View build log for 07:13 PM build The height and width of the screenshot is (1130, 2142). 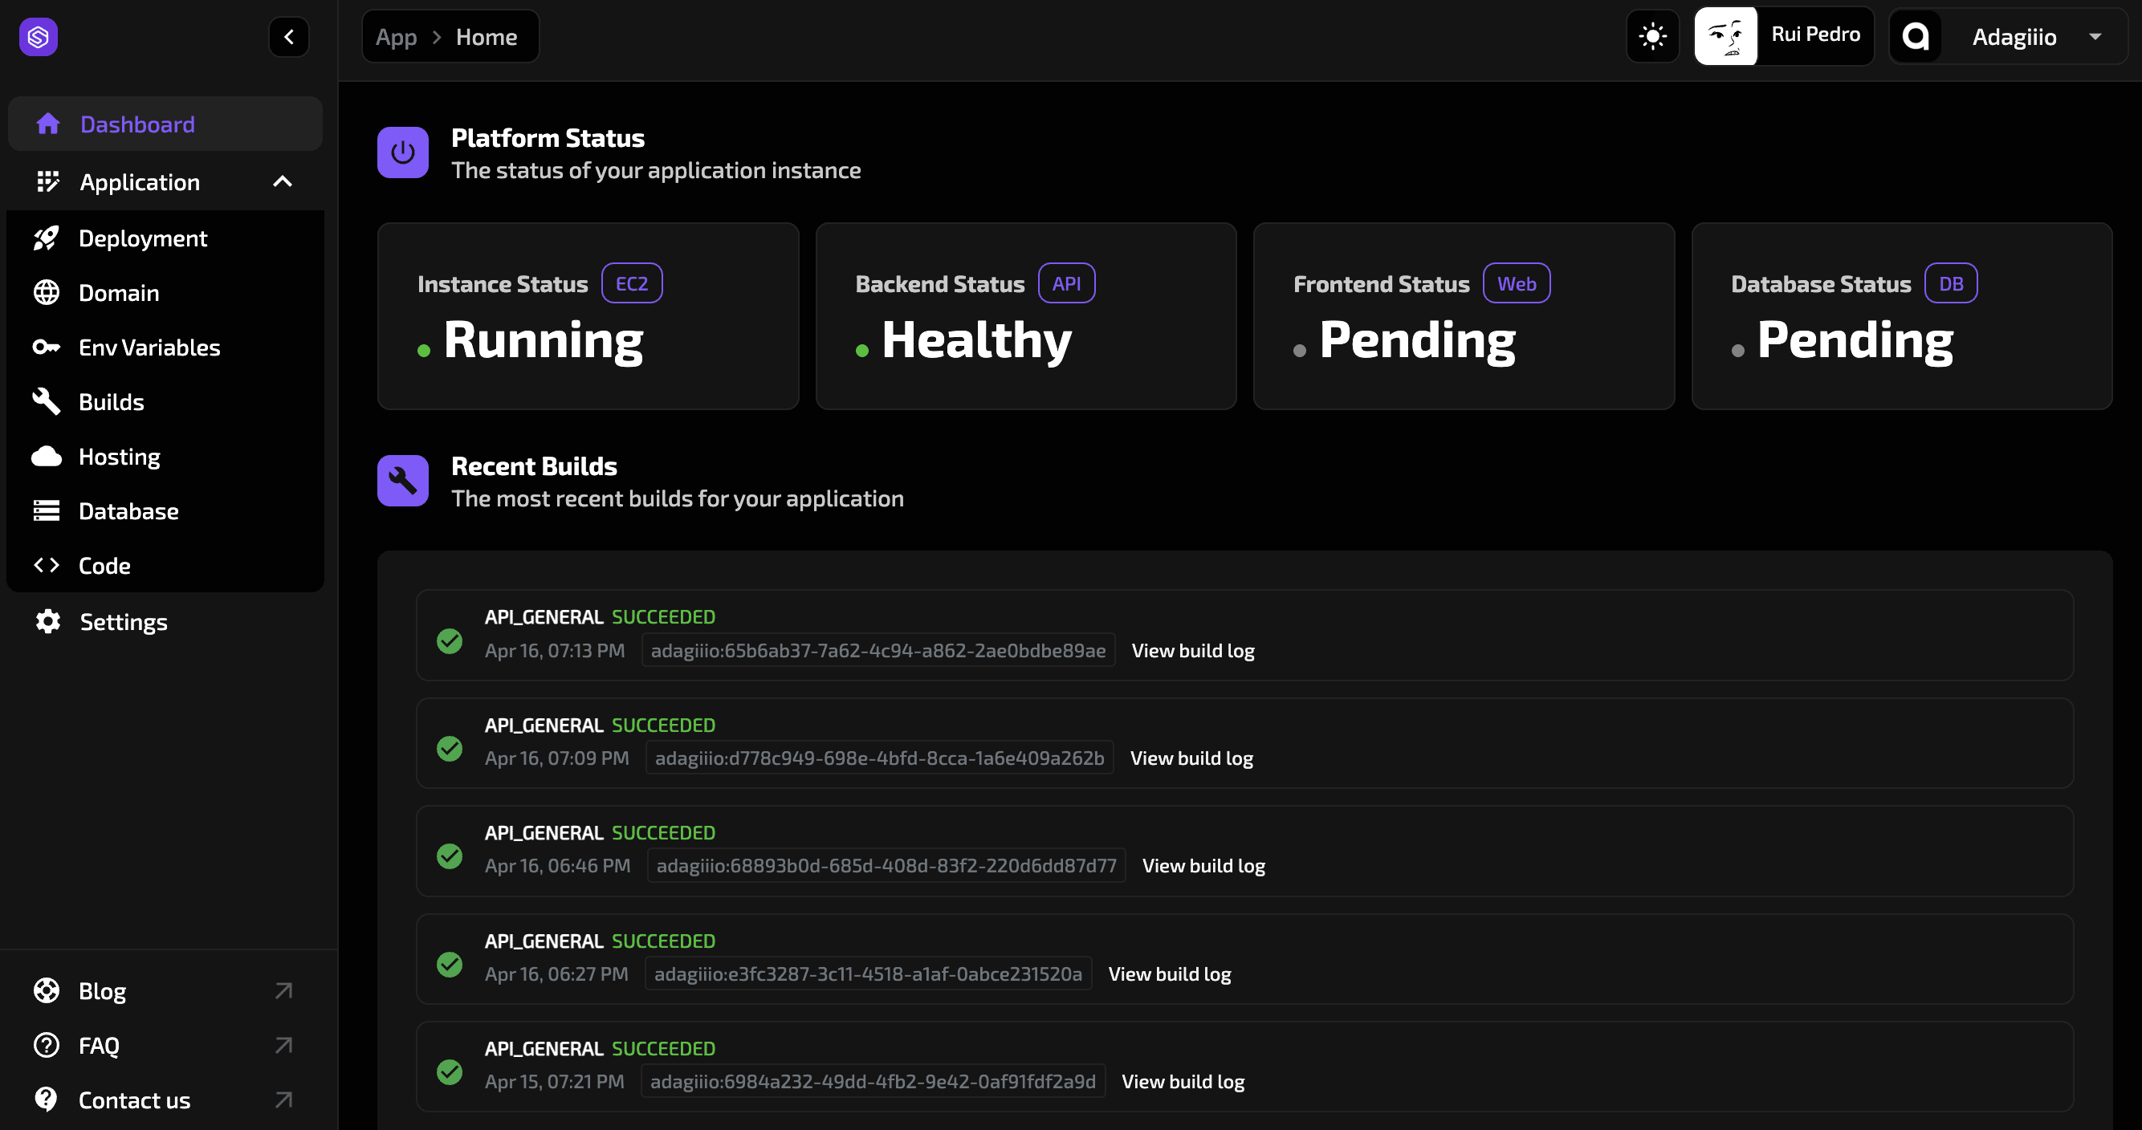[x=1192, y=650]
